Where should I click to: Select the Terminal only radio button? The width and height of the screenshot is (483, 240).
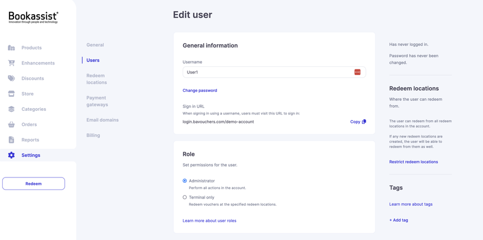tap(185, 197)
